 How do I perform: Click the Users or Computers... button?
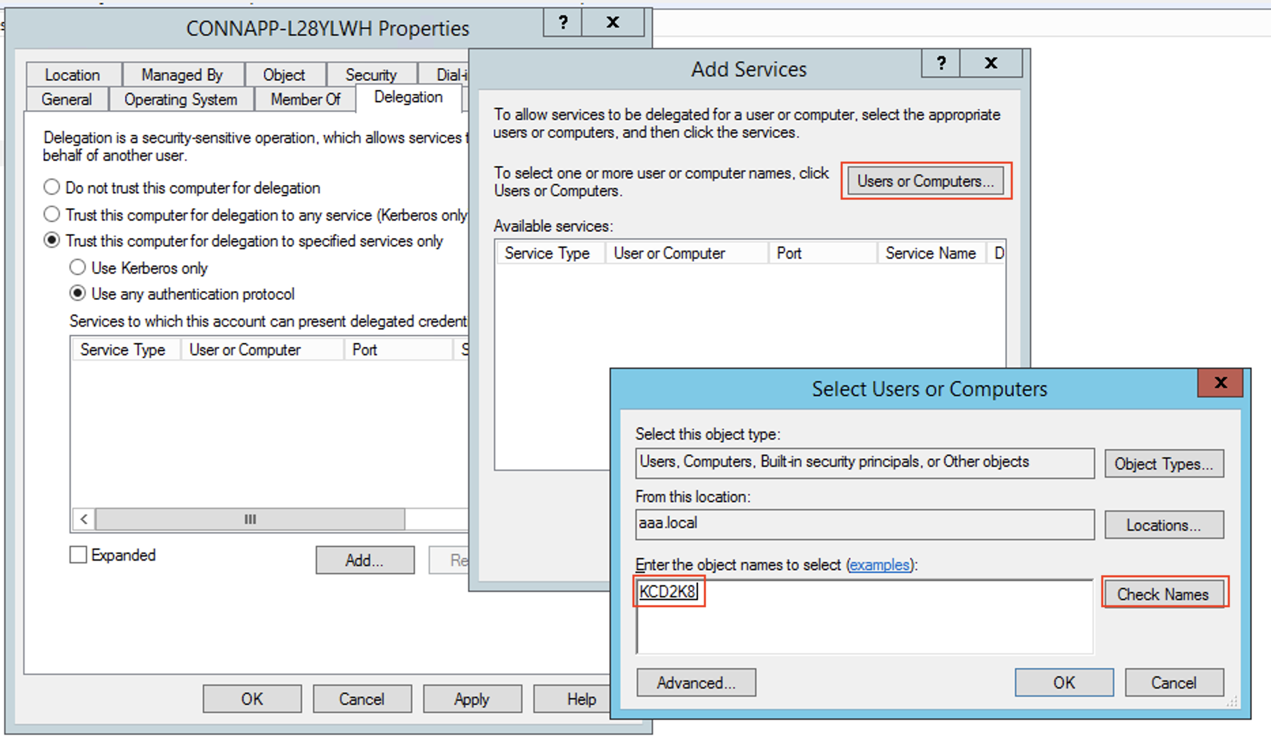[x=926, y=181]
